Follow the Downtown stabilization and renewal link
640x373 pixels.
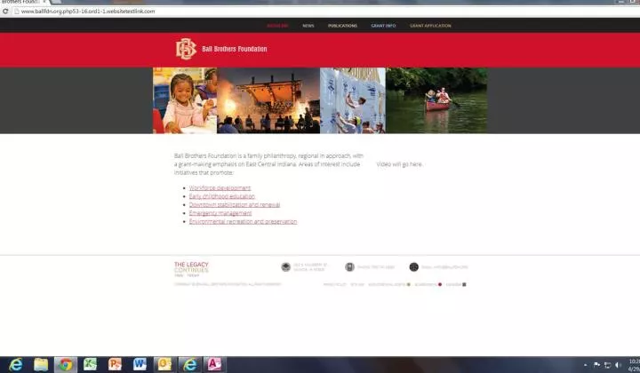235,204
